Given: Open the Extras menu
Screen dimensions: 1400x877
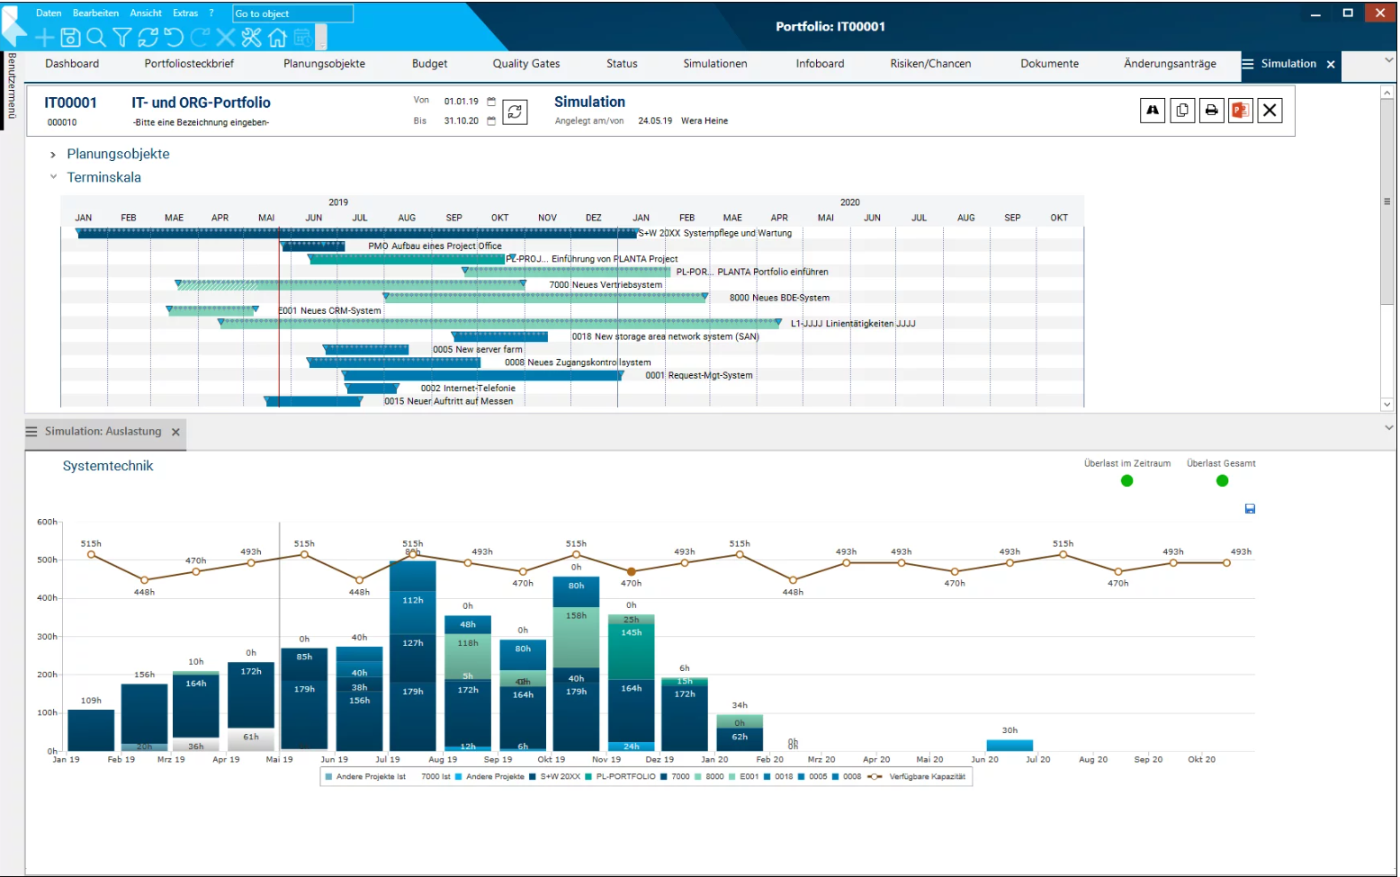Looking at the screenshot, I should click(x=185, y=13).
